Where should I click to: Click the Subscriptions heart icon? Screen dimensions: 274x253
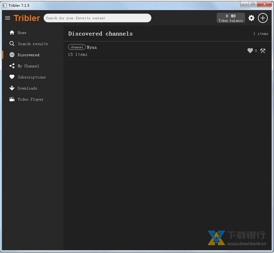pos(12,77)
